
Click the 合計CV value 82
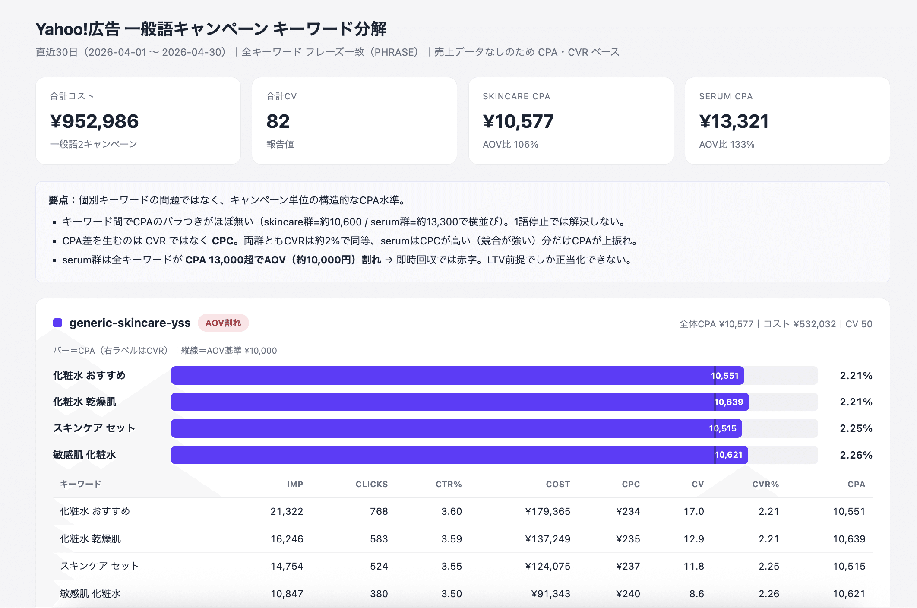click(278, 121)
